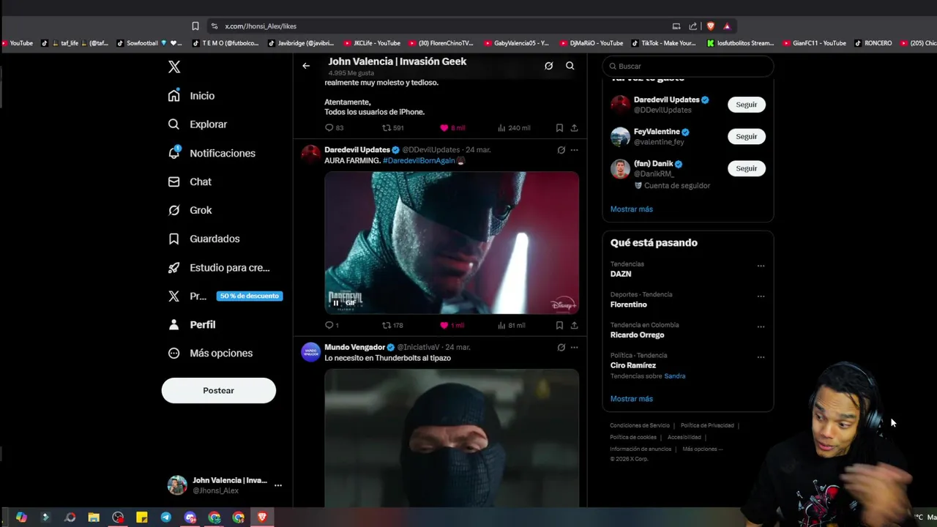This screenshot has height=527, width=937.
Task: Follow Daredevil Updates with Seguir button
Action: click(747, 105)
